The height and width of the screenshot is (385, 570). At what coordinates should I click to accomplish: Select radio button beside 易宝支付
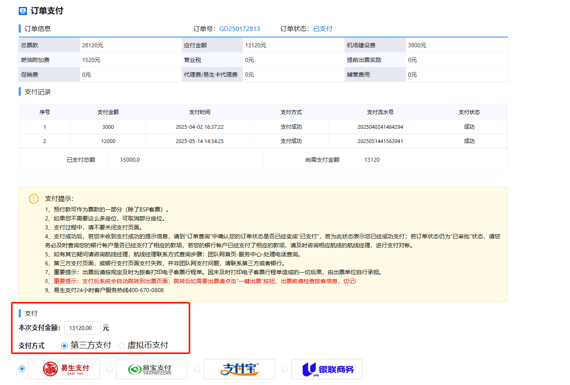pyautogui.click(x=110, y=369)
